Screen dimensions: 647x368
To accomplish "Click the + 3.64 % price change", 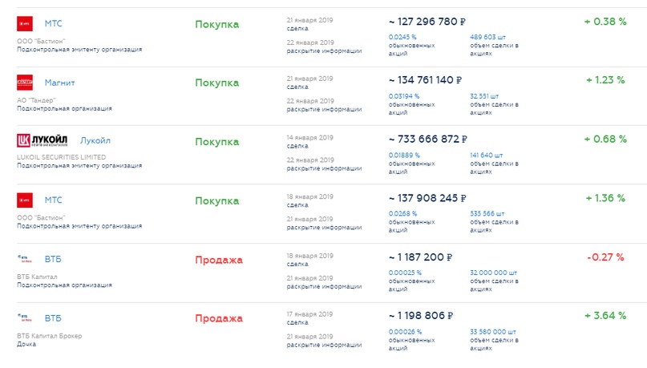I will click(605, 316).
